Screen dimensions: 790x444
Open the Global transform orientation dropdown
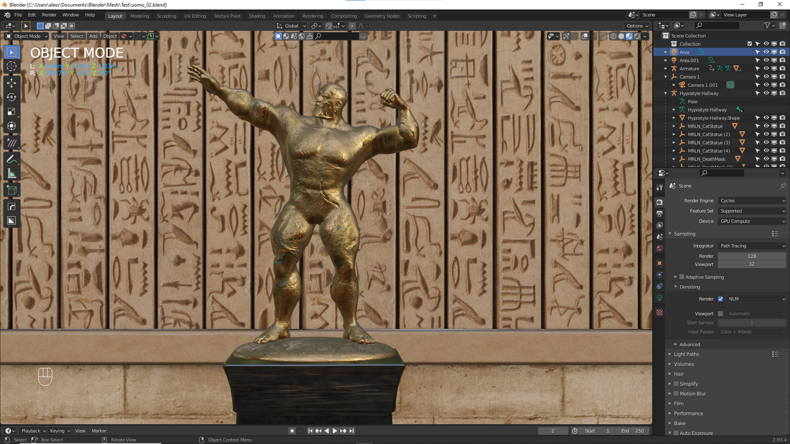point(292,26)
